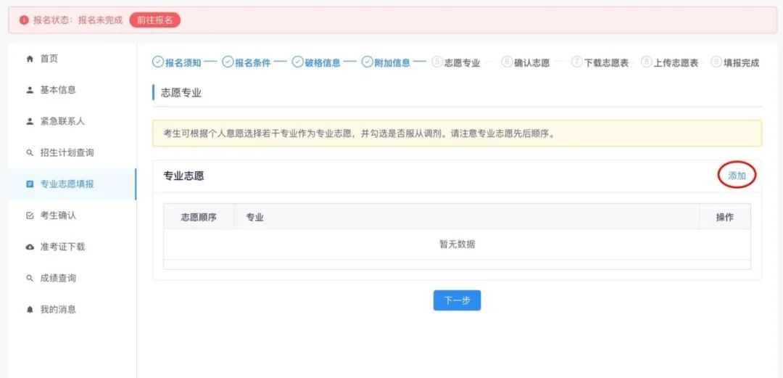783x378 pixels.
Task: Click the cloud download icon beside 准考证下载
Action: click(x=30, y=247)
